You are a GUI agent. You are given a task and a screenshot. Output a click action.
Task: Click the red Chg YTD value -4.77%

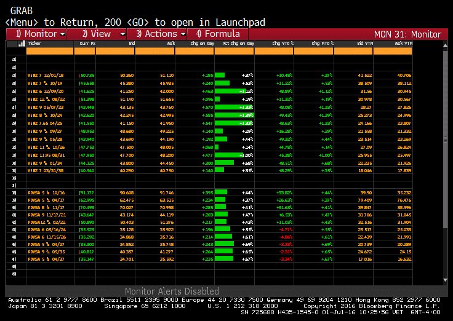pyautogui.click(x=286, y=230)
